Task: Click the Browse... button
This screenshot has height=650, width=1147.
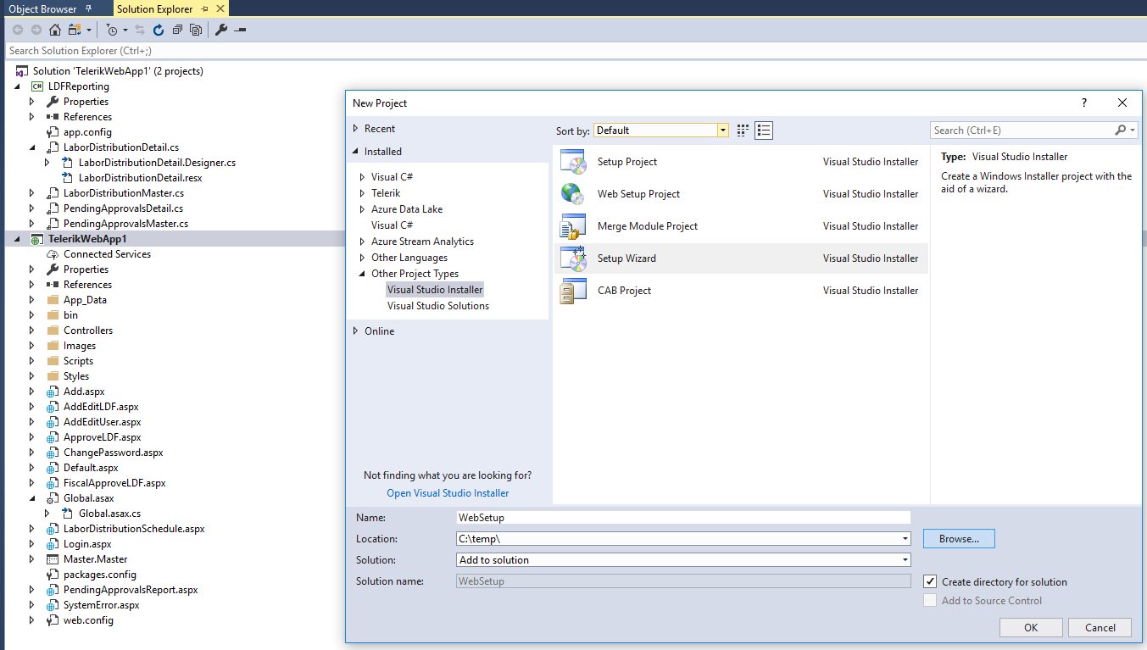Action: (959, 539)
